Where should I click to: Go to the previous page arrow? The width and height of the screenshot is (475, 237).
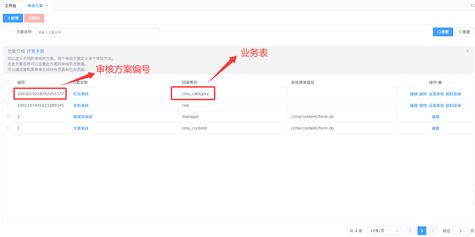[411, 231]
